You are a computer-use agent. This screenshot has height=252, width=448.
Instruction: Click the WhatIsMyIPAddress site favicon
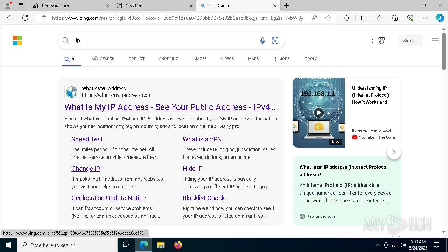(72, 92)
